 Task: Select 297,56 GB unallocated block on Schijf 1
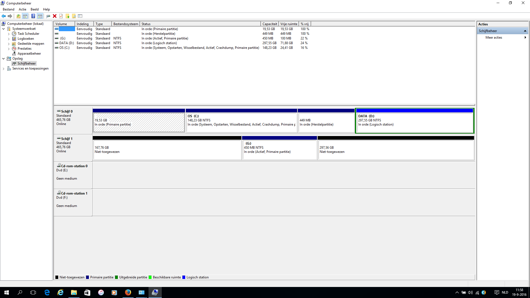click(396, 148)
